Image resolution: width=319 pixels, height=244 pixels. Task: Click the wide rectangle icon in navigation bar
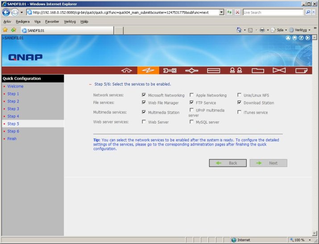pyautogui.click(x=214, y=70)
